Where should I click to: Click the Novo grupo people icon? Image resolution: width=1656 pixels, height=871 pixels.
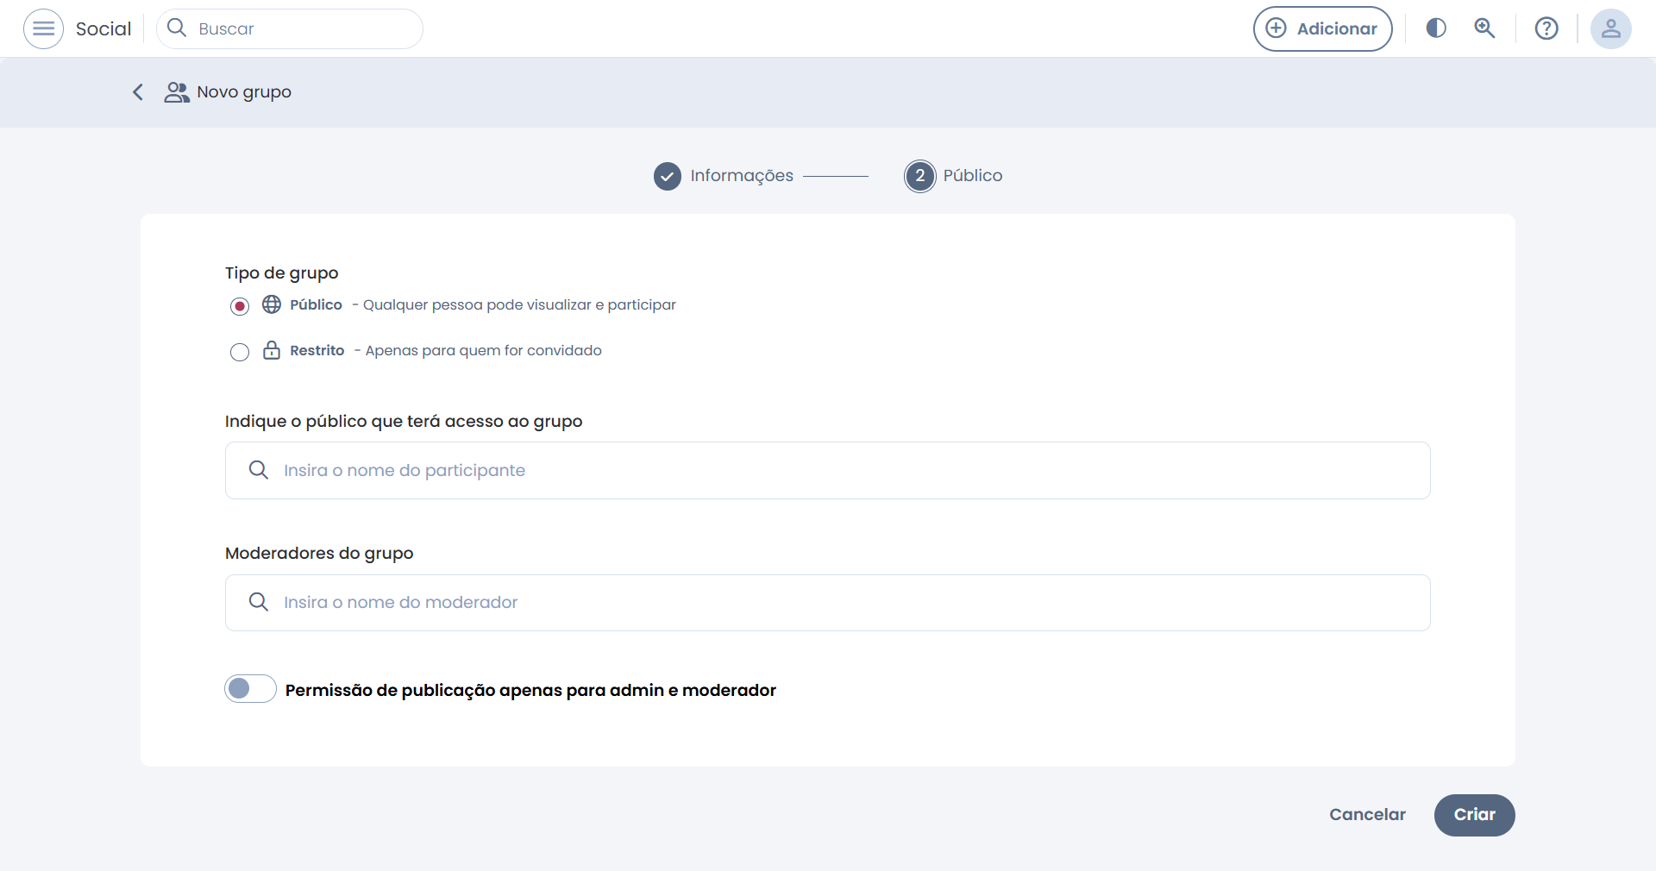[177, 92]
